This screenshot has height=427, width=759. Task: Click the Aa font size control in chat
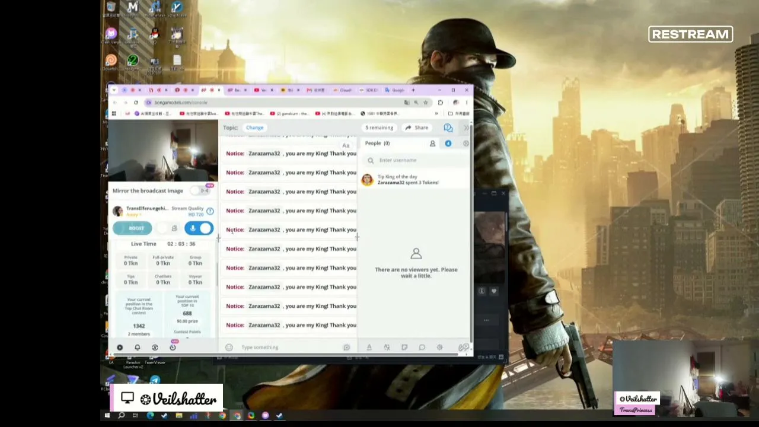pos(346,145)
